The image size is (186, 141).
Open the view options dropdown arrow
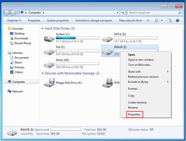(x=162, y=20)
